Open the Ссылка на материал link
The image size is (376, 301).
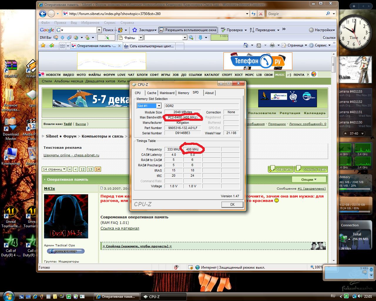click(x=120, y=228)
